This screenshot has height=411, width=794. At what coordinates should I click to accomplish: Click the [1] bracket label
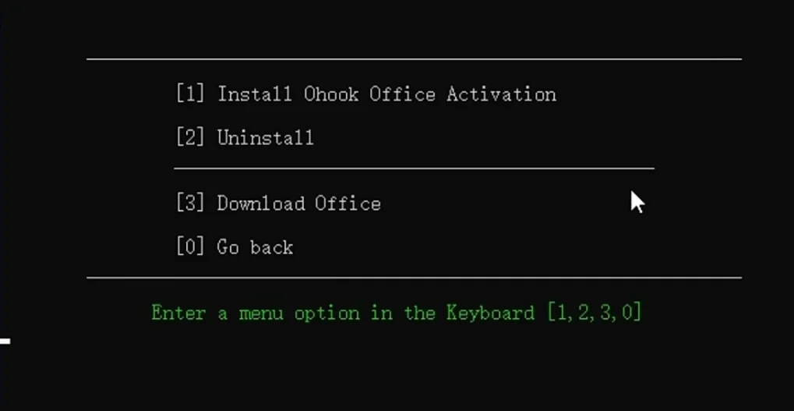tap(190, 94)
